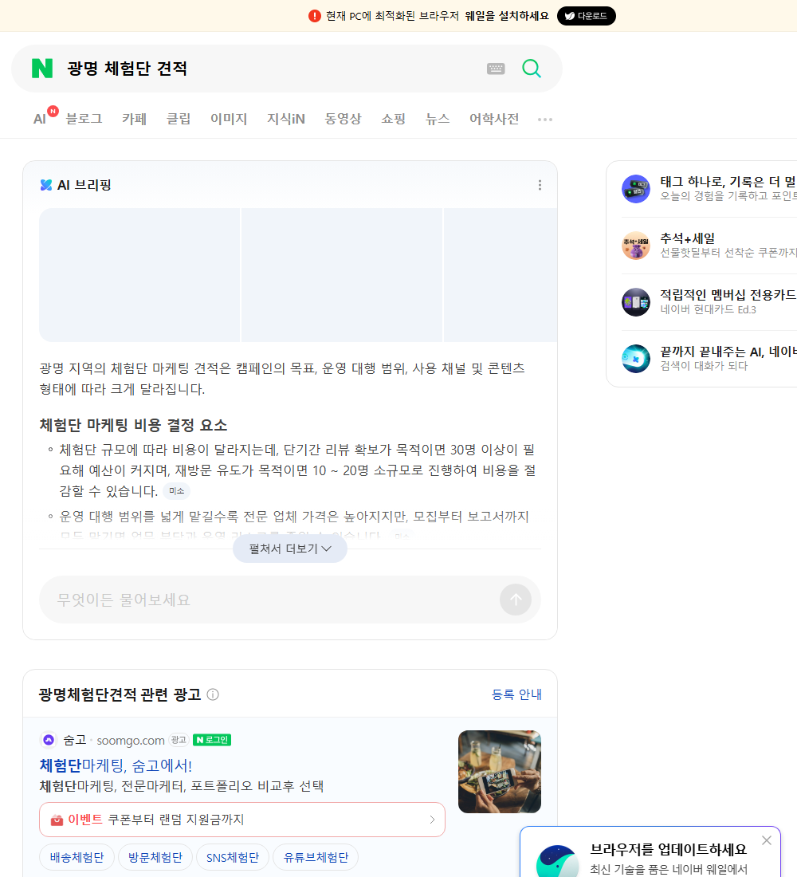The width and height of the screenshot is (797, 877).
Task: Click the 브라우저를 업데이트하세요 popup title
Action: (x=669, y=850)
